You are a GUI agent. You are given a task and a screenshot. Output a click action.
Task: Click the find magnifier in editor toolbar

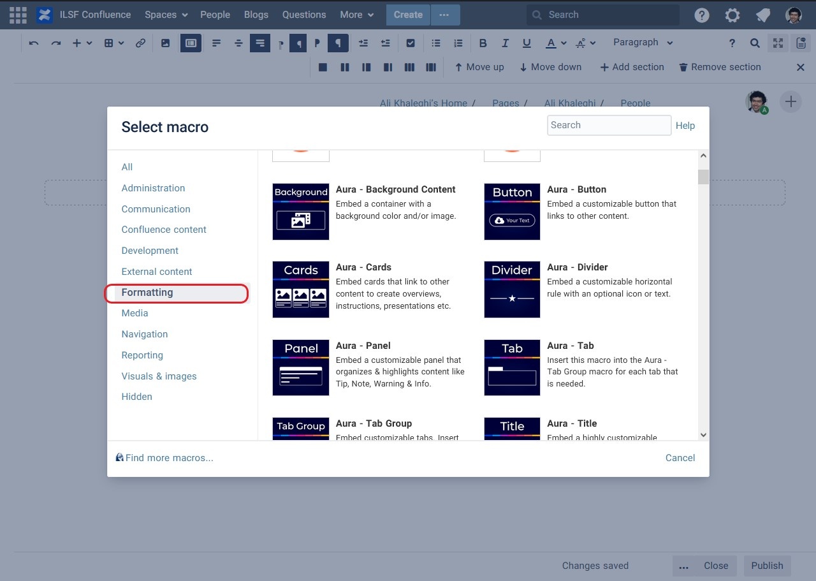pyautogui.click(x=755, y=43)
